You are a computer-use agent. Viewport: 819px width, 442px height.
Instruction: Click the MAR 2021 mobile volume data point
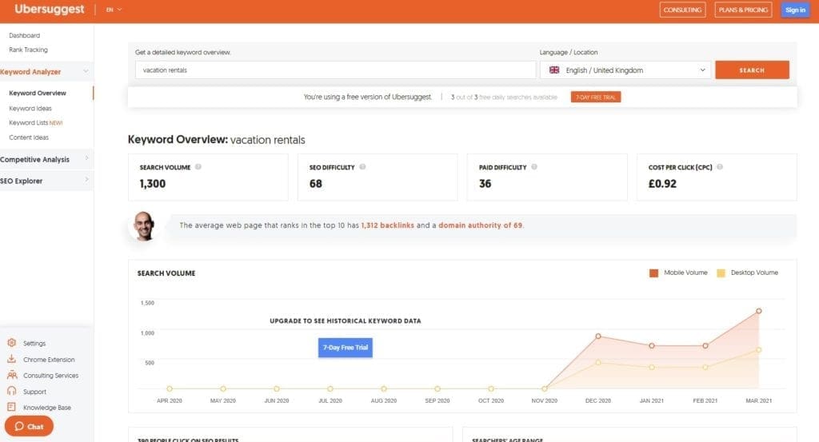tap(759, 311)
